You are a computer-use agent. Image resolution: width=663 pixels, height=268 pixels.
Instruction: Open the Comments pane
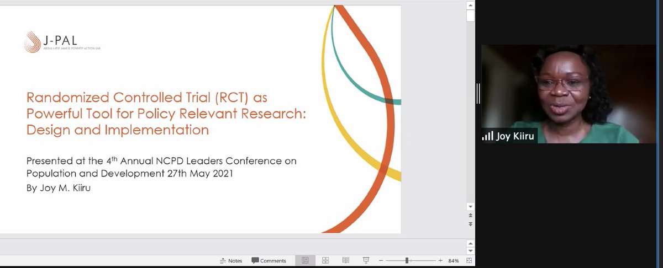coord(269,260)
